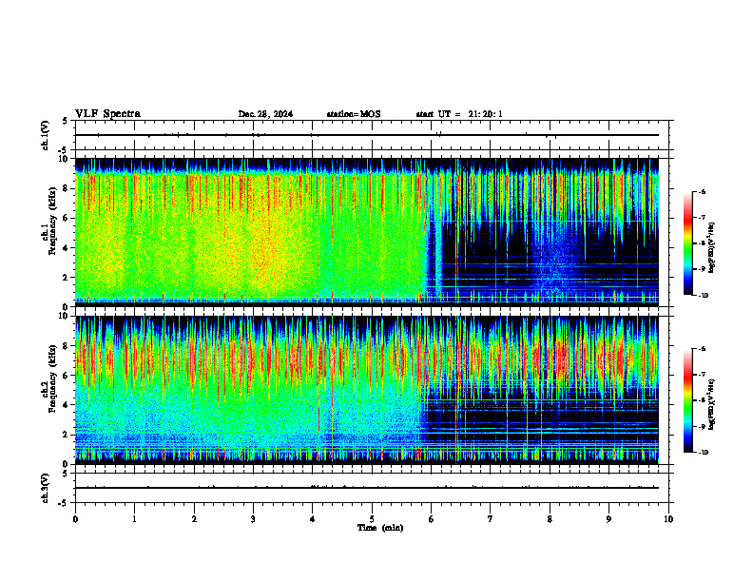The height and width of the screenshot is (582, 753).
Task: Click the ch.2 colorbar log(PSD) label
Action: (x=712, y=404)
